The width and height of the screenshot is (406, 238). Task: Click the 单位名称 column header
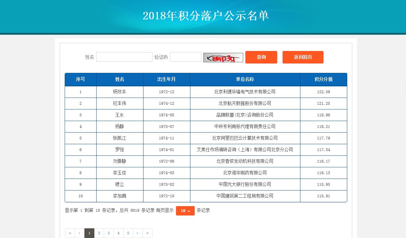click(245, 79)
